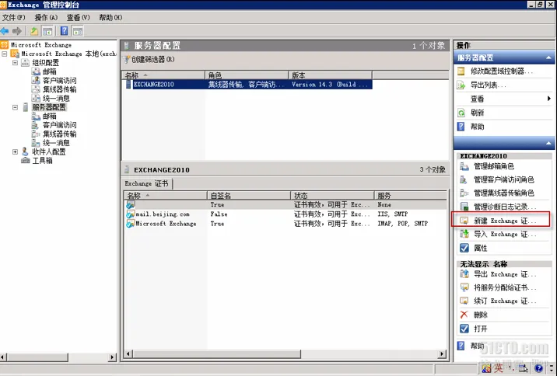The width and height of the screenshot is (557, 376).
Task: Open the 查看(V) menu
Action: tap(78, 17)
